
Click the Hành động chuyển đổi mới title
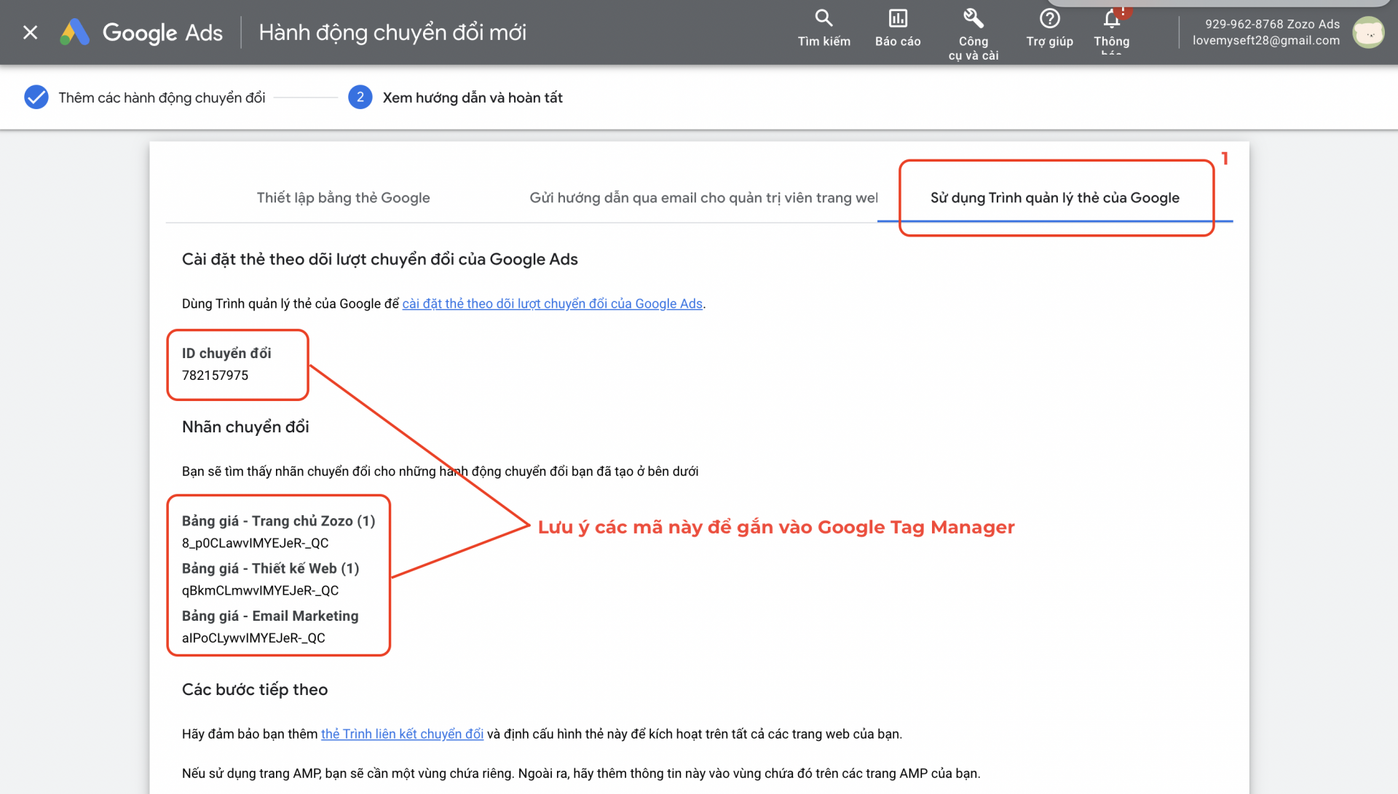click(x=392, y=32)
